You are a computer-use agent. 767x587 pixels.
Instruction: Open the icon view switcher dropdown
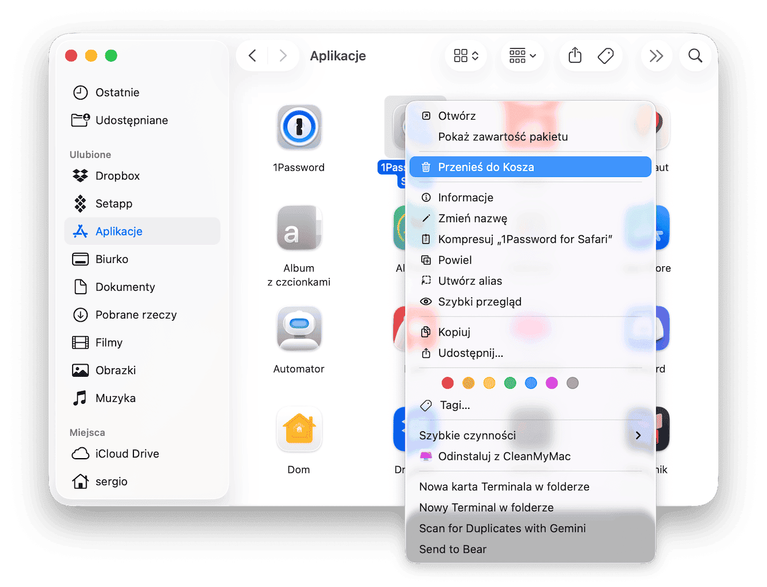pos(466,56)
